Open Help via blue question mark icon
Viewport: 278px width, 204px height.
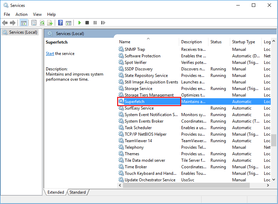pos(60,23)
